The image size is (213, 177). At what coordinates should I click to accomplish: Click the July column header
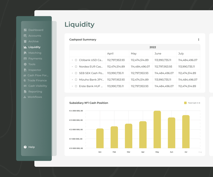coord(181,54)
